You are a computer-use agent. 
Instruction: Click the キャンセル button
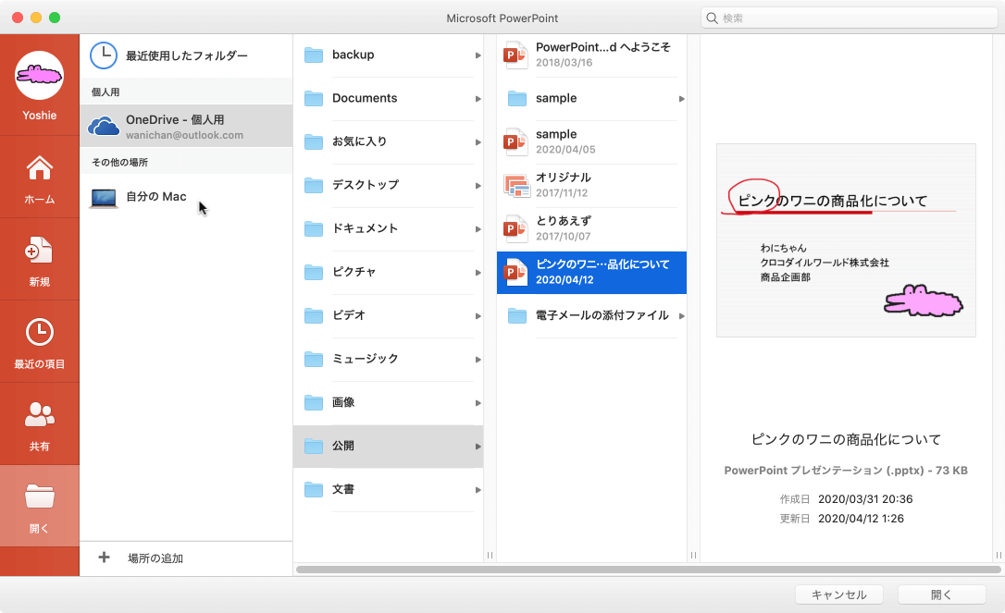click(839, 595)
